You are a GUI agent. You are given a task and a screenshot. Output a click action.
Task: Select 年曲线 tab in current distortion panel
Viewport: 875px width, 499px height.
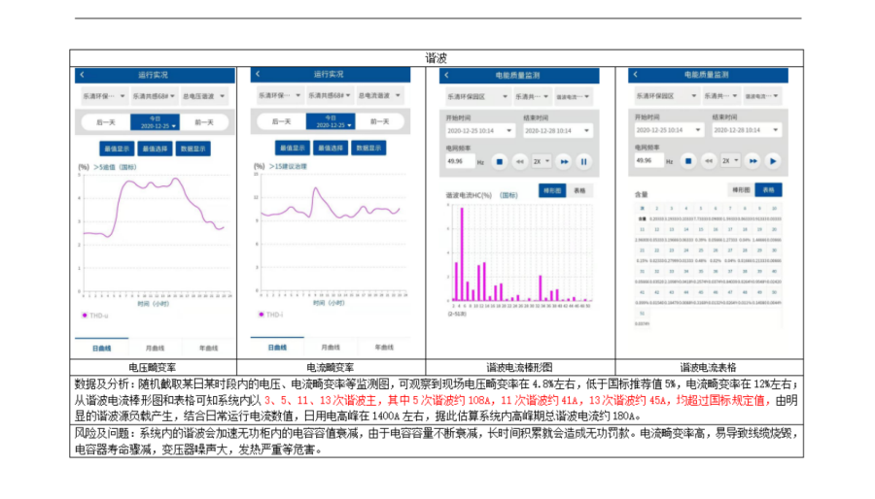coord(383,348)
